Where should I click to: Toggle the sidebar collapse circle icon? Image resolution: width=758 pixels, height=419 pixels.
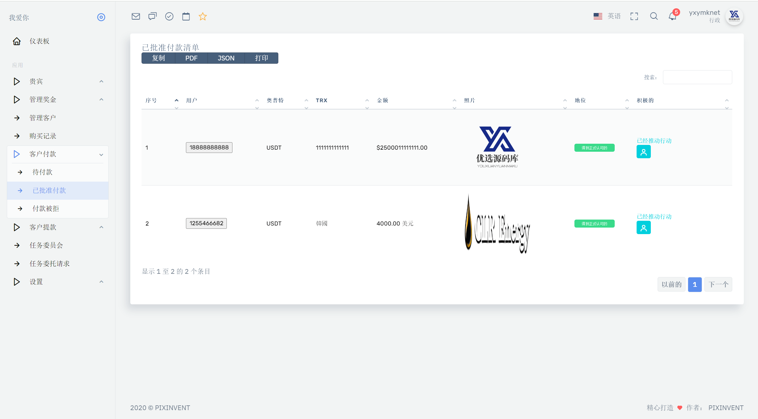(101, 17)
